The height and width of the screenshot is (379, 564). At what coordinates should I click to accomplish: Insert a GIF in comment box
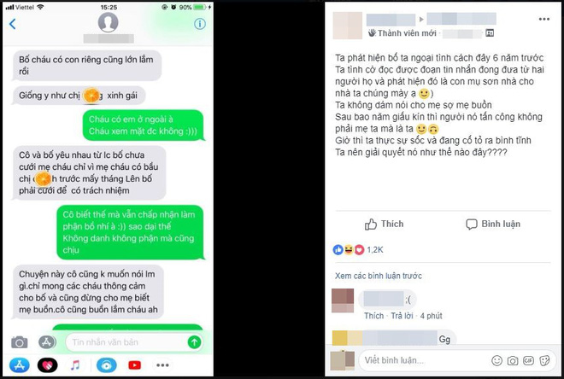tap(528, 360)
